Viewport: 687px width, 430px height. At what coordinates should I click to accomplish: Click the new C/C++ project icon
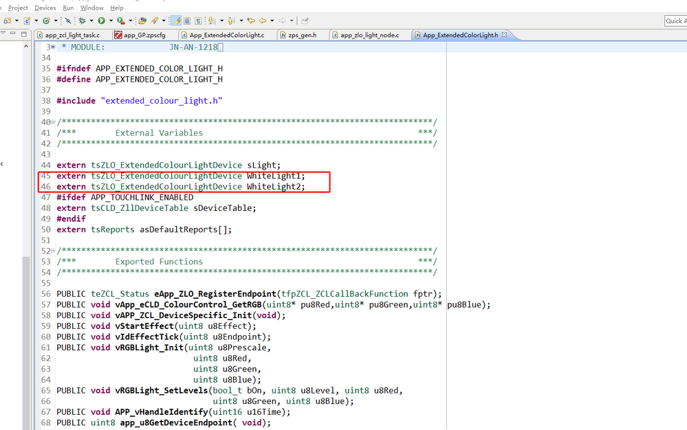8,21
